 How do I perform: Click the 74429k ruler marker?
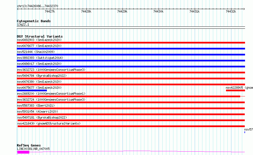[x=122, y=11]
